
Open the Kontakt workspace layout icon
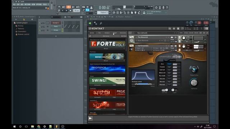tap(178, 29)
